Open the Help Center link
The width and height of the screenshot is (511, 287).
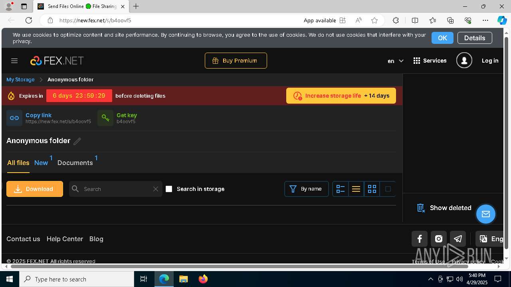[65, 239]
